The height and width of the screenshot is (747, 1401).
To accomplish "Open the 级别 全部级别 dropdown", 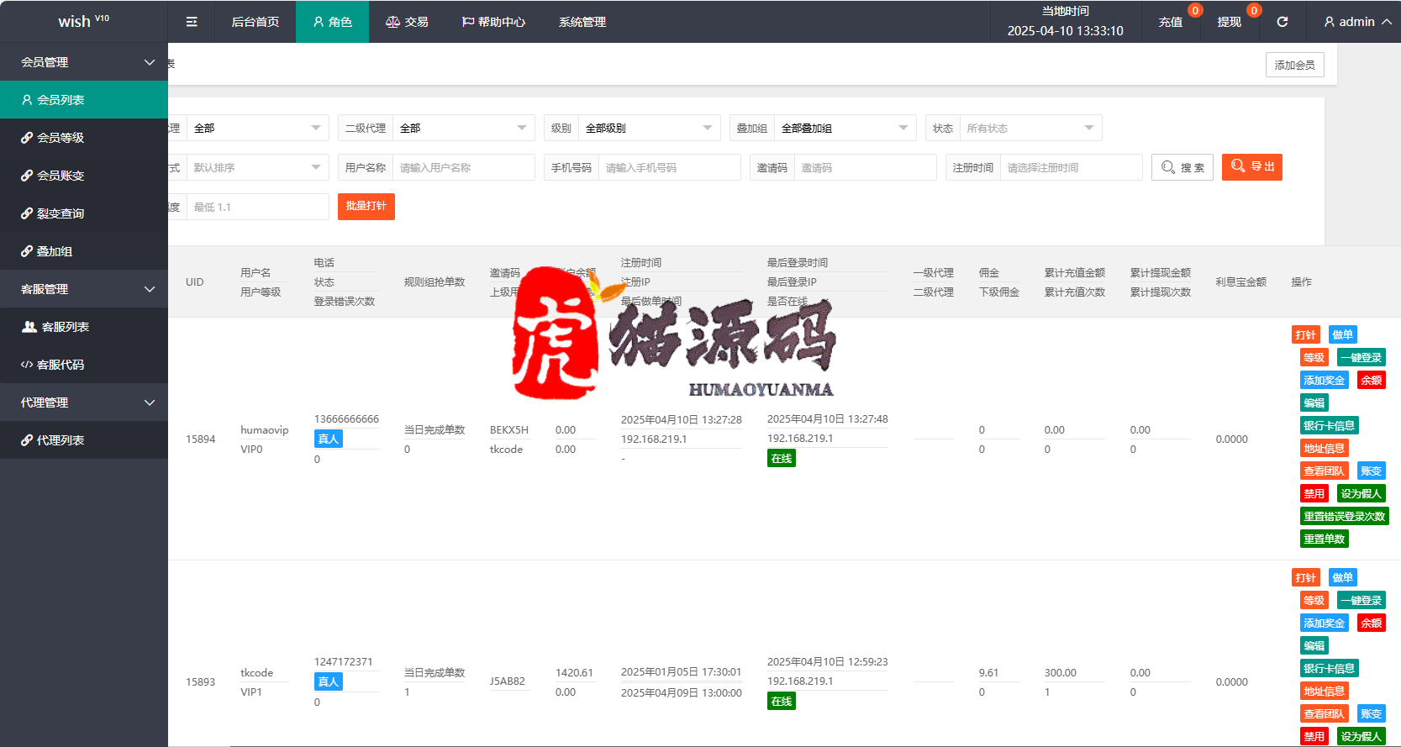I will click(650, 128).
